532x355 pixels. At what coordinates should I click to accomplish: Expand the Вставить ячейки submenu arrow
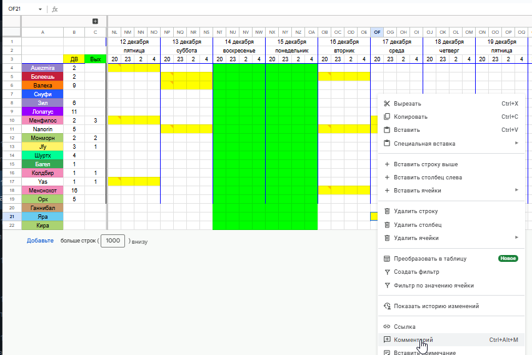(516, 190)
